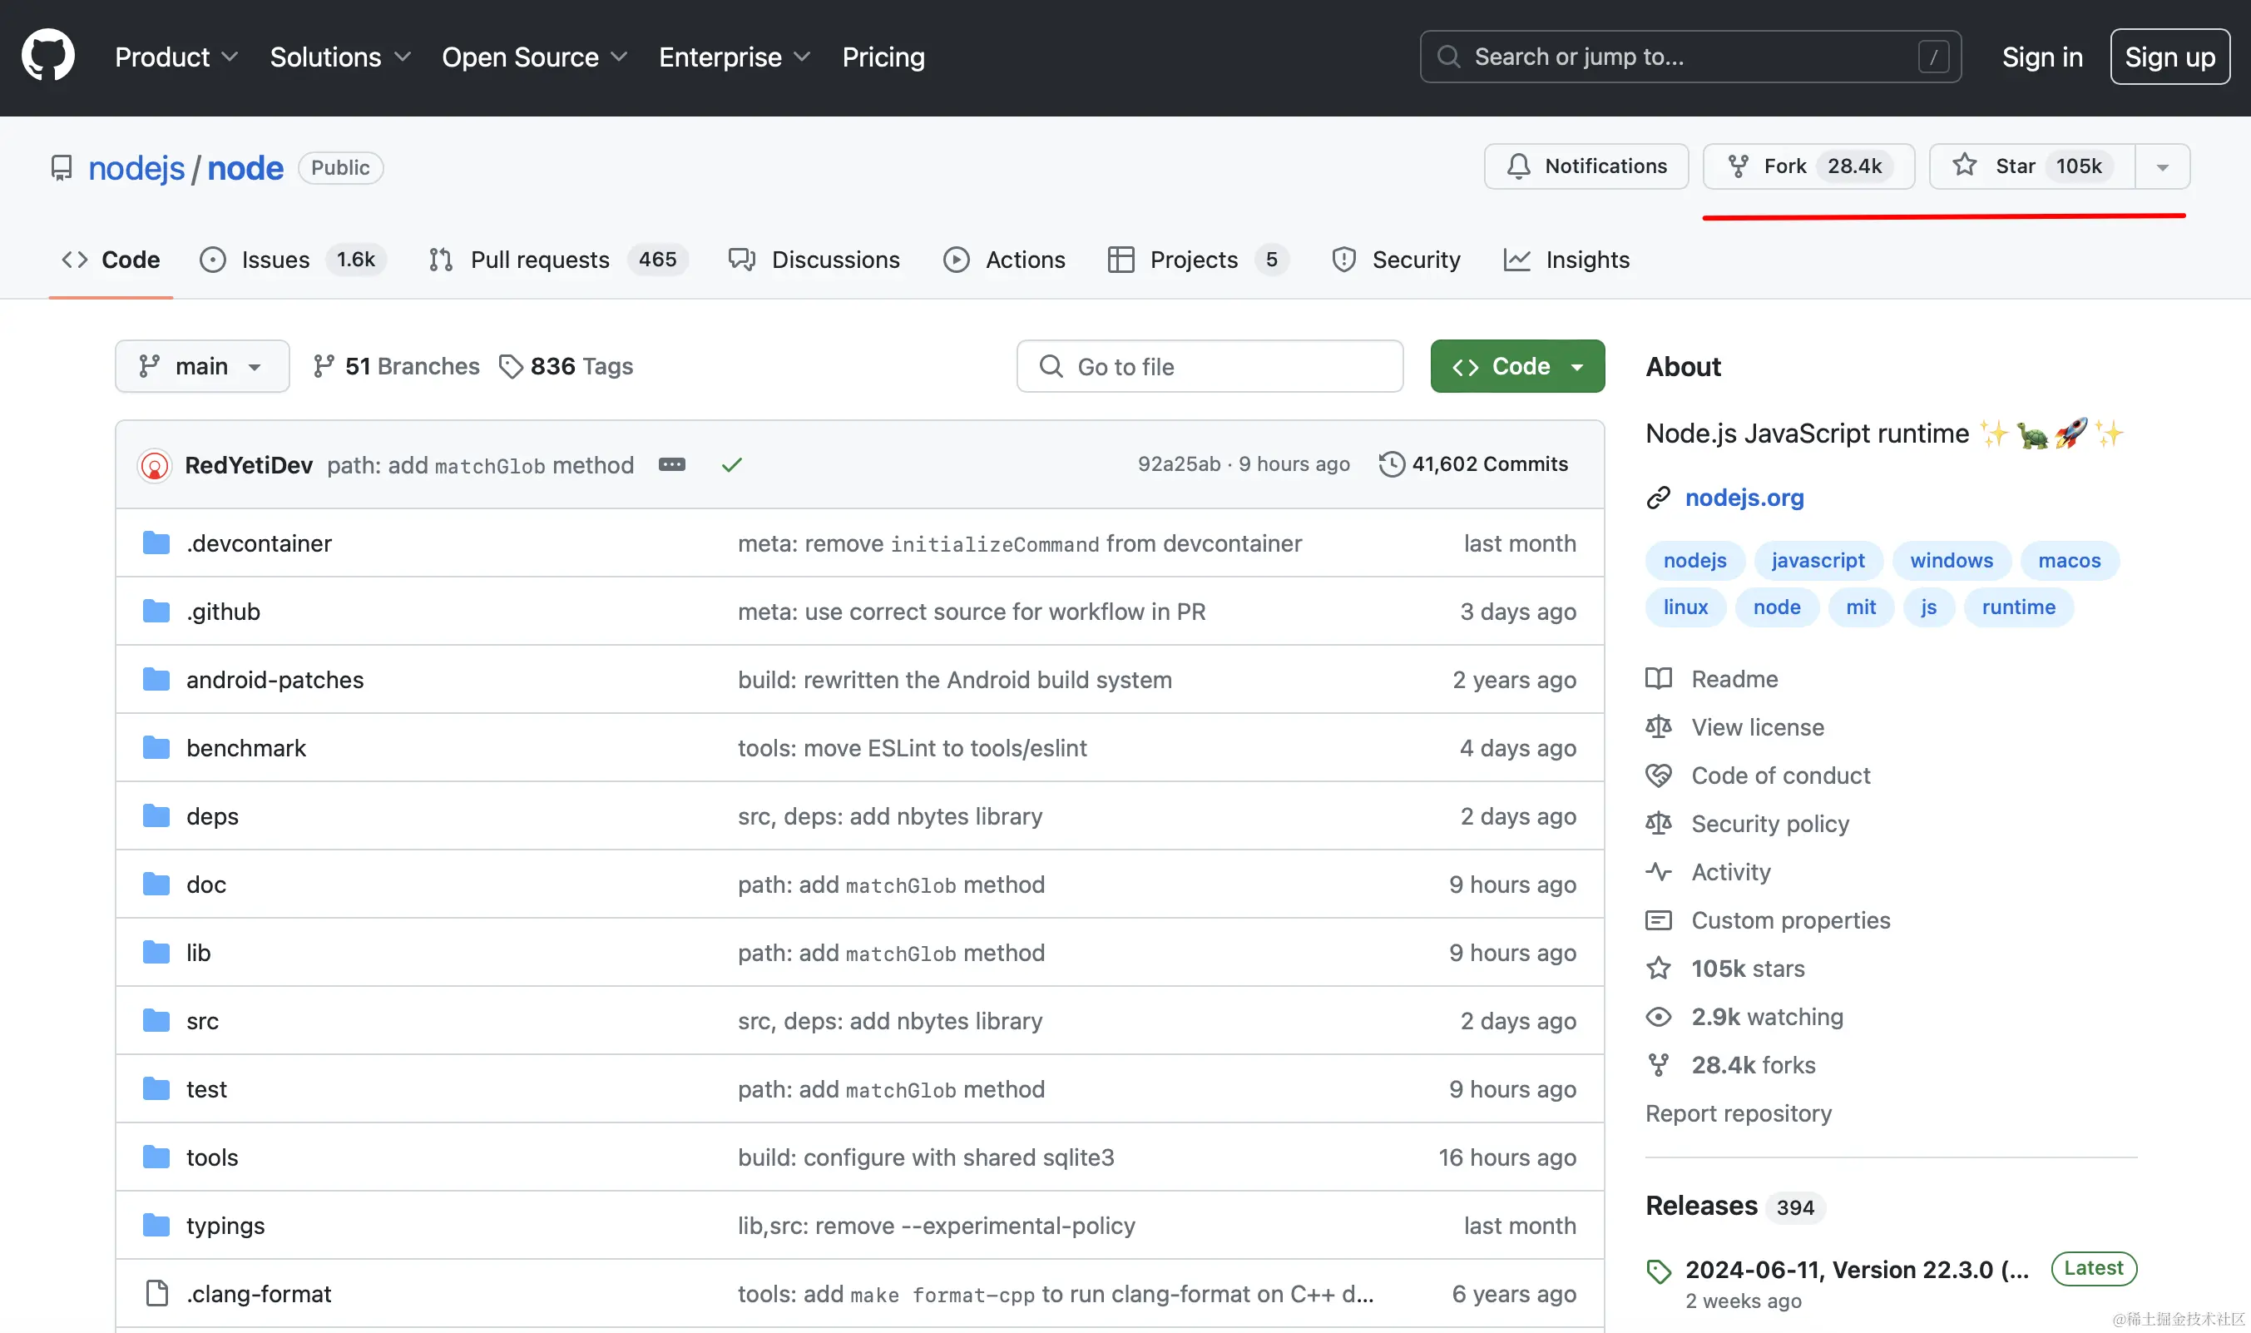View the 51 Branches link

coord(396,365)
